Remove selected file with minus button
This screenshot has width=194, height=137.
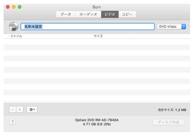point(13,110)
